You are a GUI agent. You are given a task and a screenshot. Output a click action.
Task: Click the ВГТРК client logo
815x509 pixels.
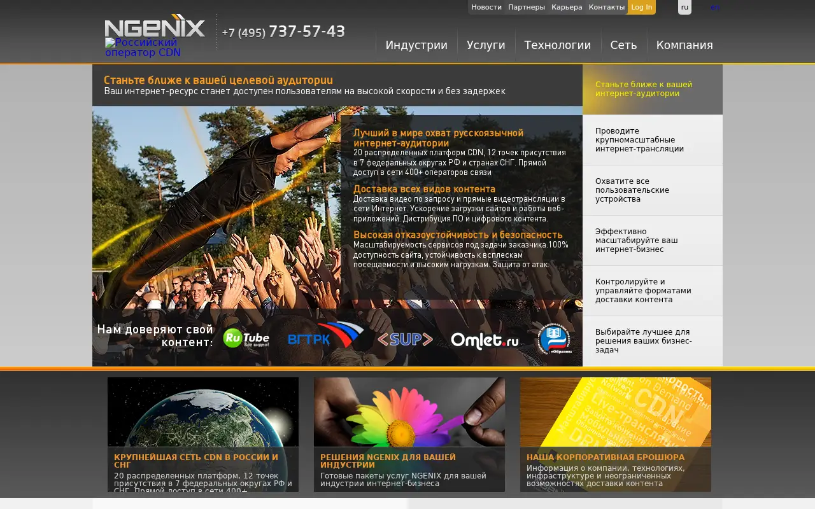tap(325, 336)
